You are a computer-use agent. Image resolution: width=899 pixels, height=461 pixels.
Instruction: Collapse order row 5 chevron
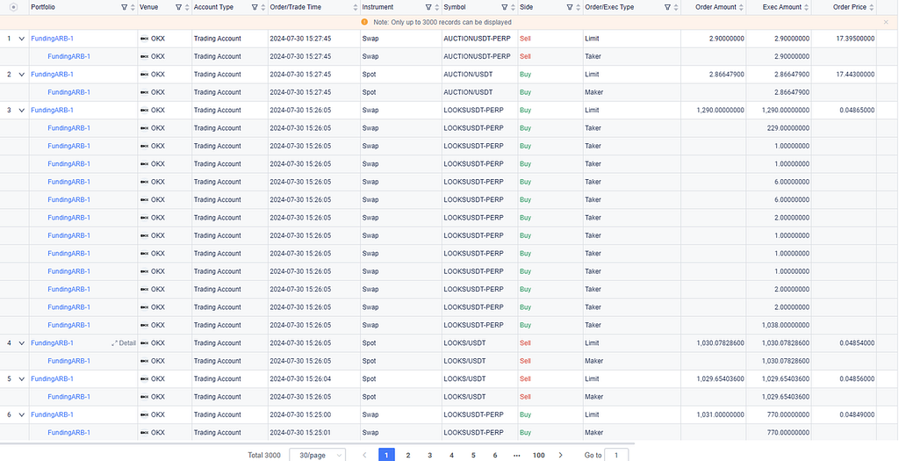click(22, 379)
